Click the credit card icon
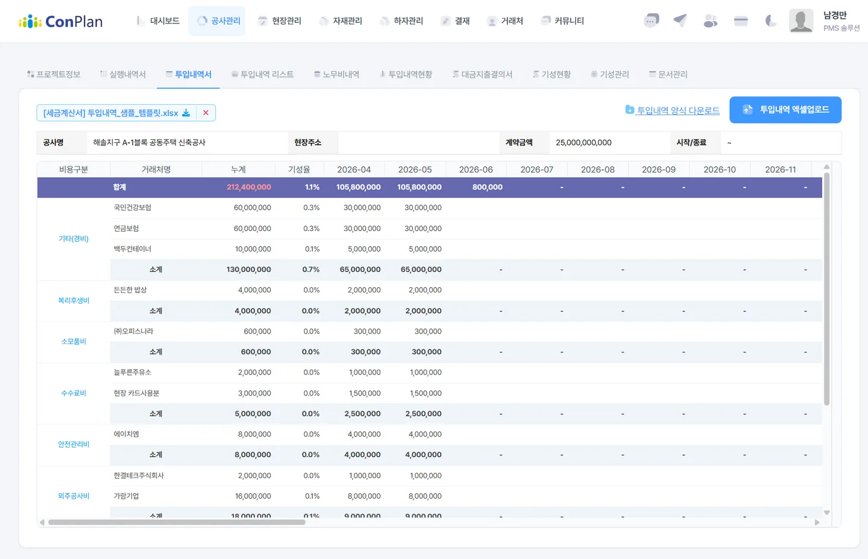 coord(741,21)
